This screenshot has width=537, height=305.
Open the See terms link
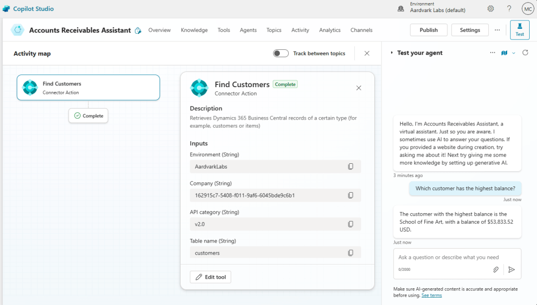coord(431,296)
